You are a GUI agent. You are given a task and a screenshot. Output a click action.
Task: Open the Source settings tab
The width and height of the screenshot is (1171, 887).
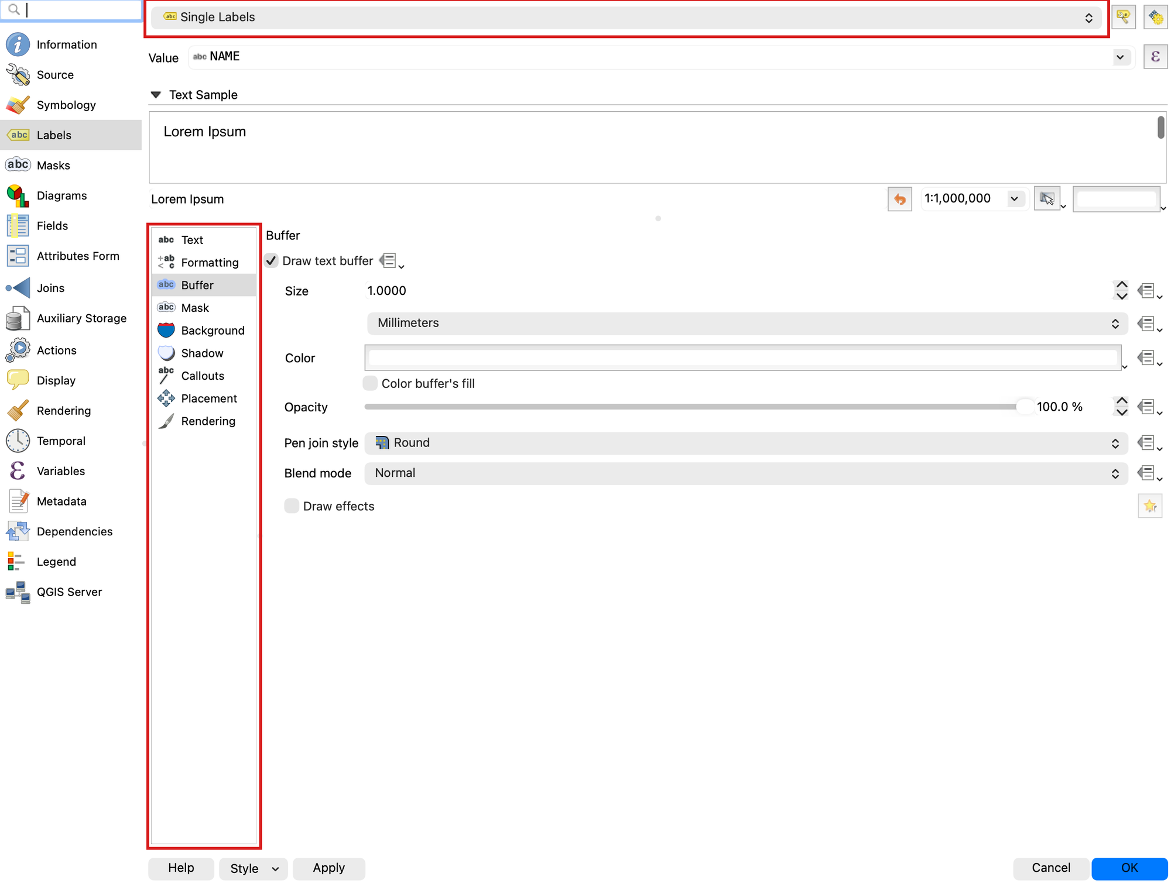tap(71, 75)
